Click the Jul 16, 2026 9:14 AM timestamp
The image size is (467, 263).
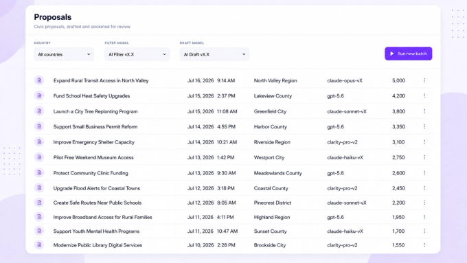tap(211, 80)
